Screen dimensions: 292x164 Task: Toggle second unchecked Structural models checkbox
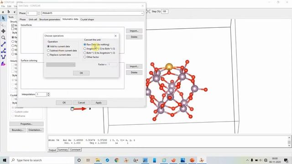13,29
